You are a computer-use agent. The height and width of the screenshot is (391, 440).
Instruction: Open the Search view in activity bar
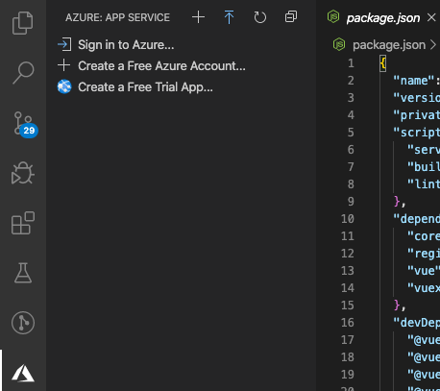click(23, 73)
